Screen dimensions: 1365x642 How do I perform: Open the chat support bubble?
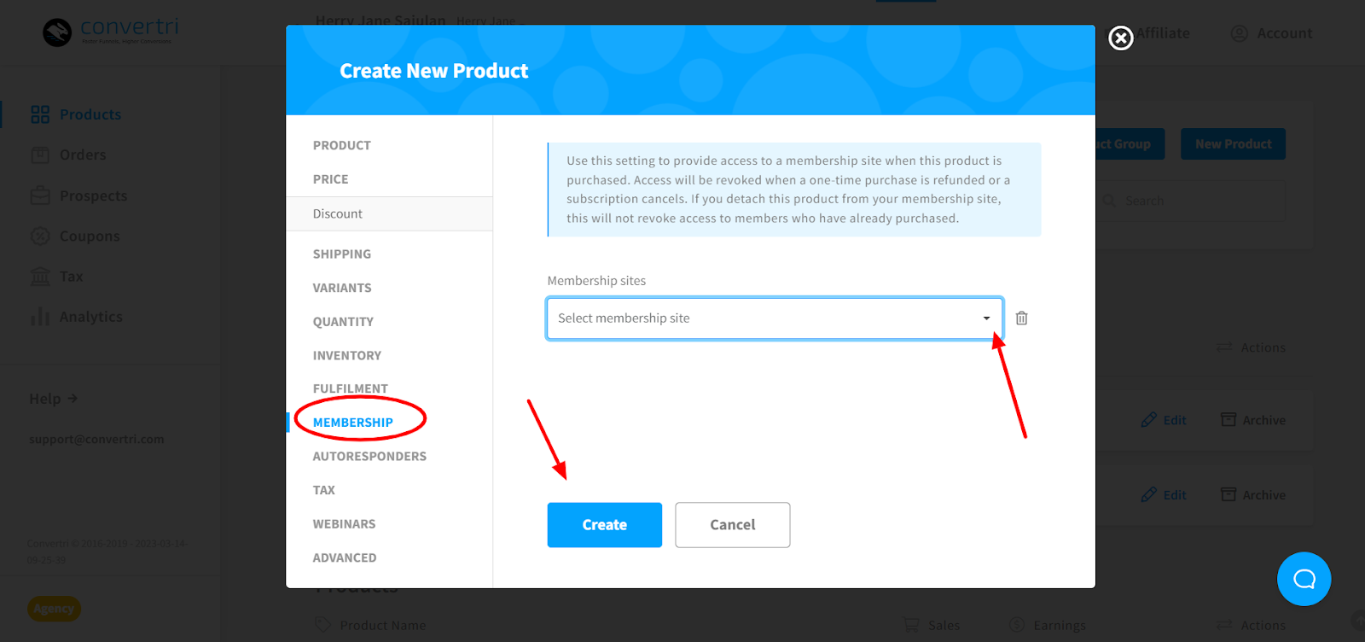[x=1304, y=579]
